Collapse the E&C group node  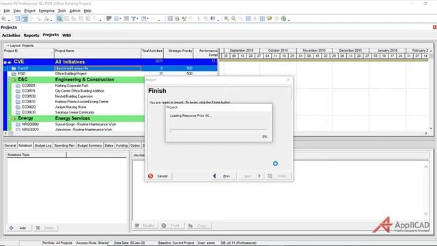click(x=9, y=80)
